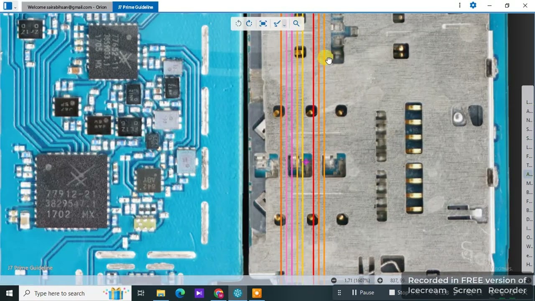Open Google Chrome from the taskbar
The image size is (535, 301).
(x=219, y=293)
